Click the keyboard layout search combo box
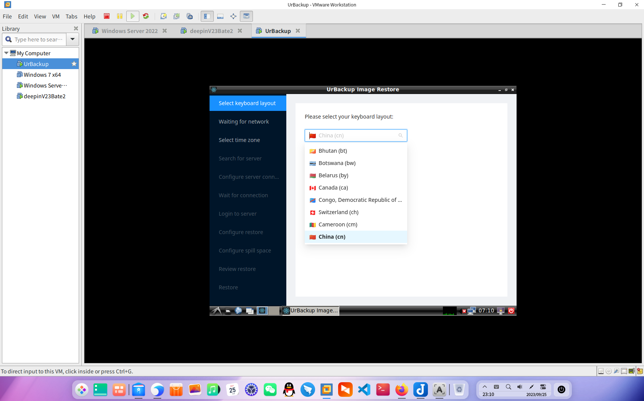This screenshot has width=644, height=401. pyautogui.click(x=356, y=135)
